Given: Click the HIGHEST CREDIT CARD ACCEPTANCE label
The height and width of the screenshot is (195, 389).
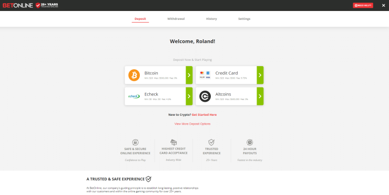Looking at the screenshot, I should (x=173, y=151).
